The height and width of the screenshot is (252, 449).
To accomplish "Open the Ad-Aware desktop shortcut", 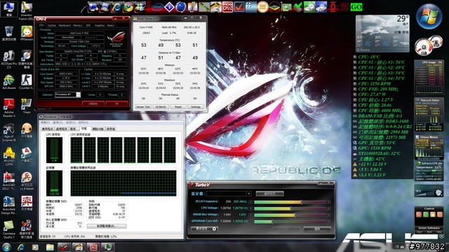I will coord(9,82).
